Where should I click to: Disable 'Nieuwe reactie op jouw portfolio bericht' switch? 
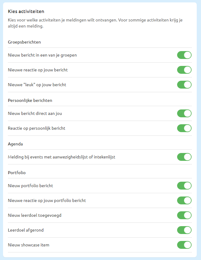[184, 200]
